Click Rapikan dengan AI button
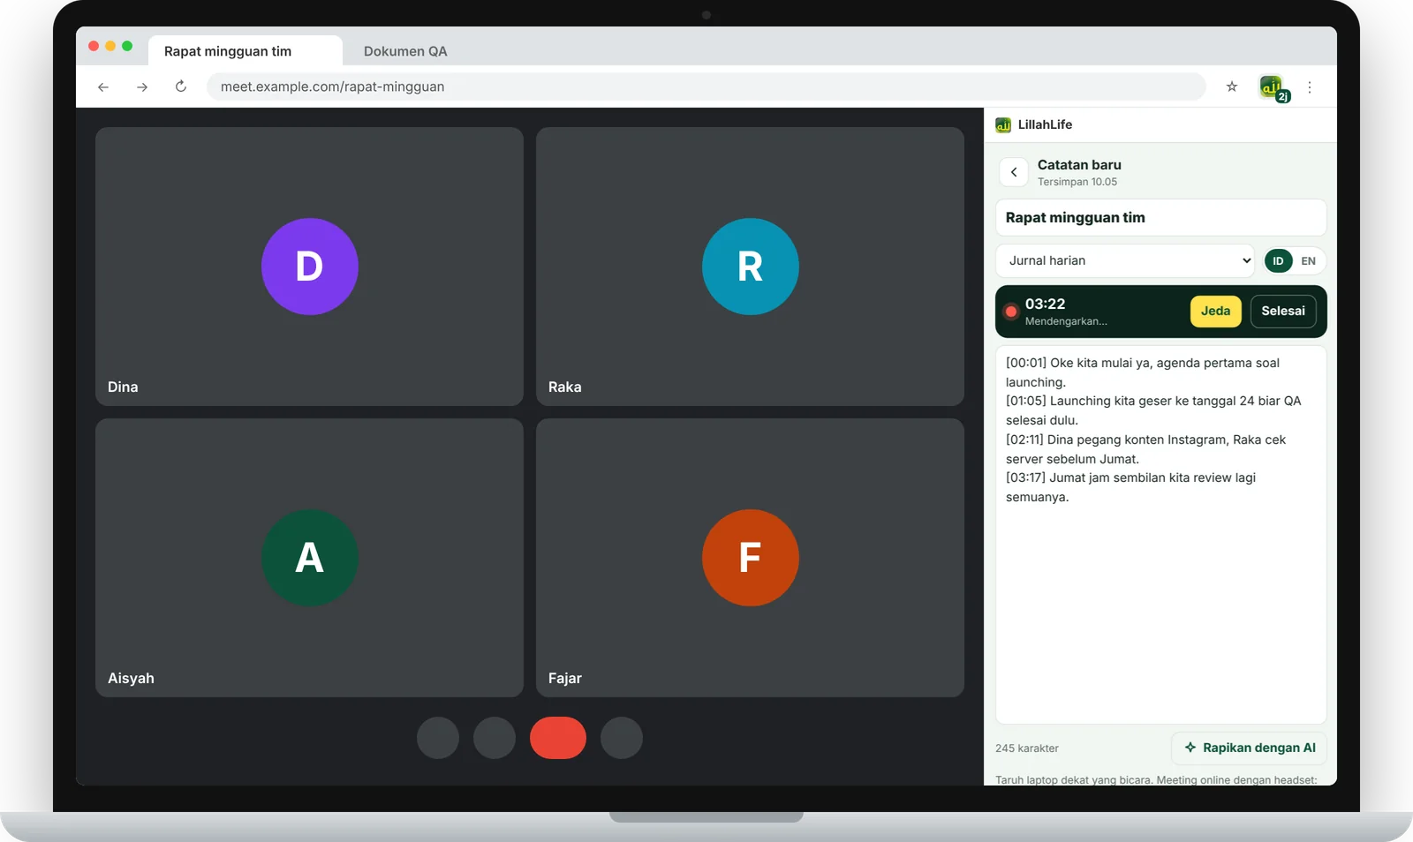The width and height of the screenshot is (1413, 842). pyautogui.click(x=1249, y=748)
